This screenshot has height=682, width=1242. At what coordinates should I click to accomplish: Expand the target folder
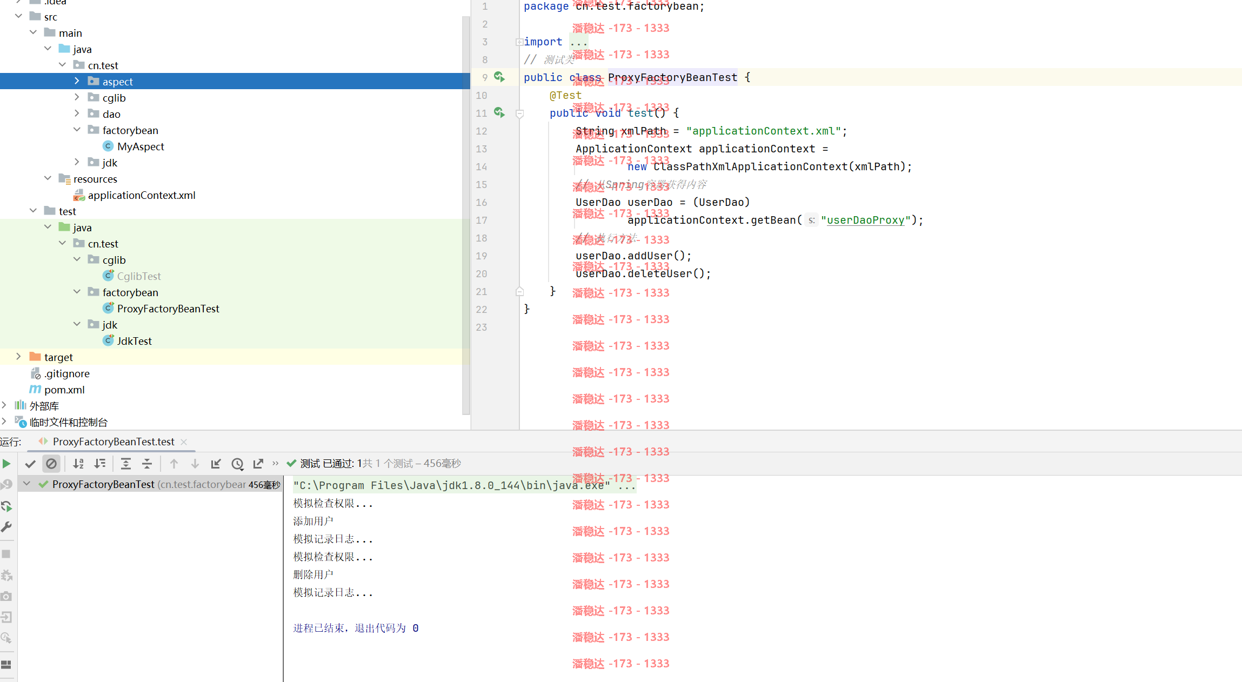(19, 357)
